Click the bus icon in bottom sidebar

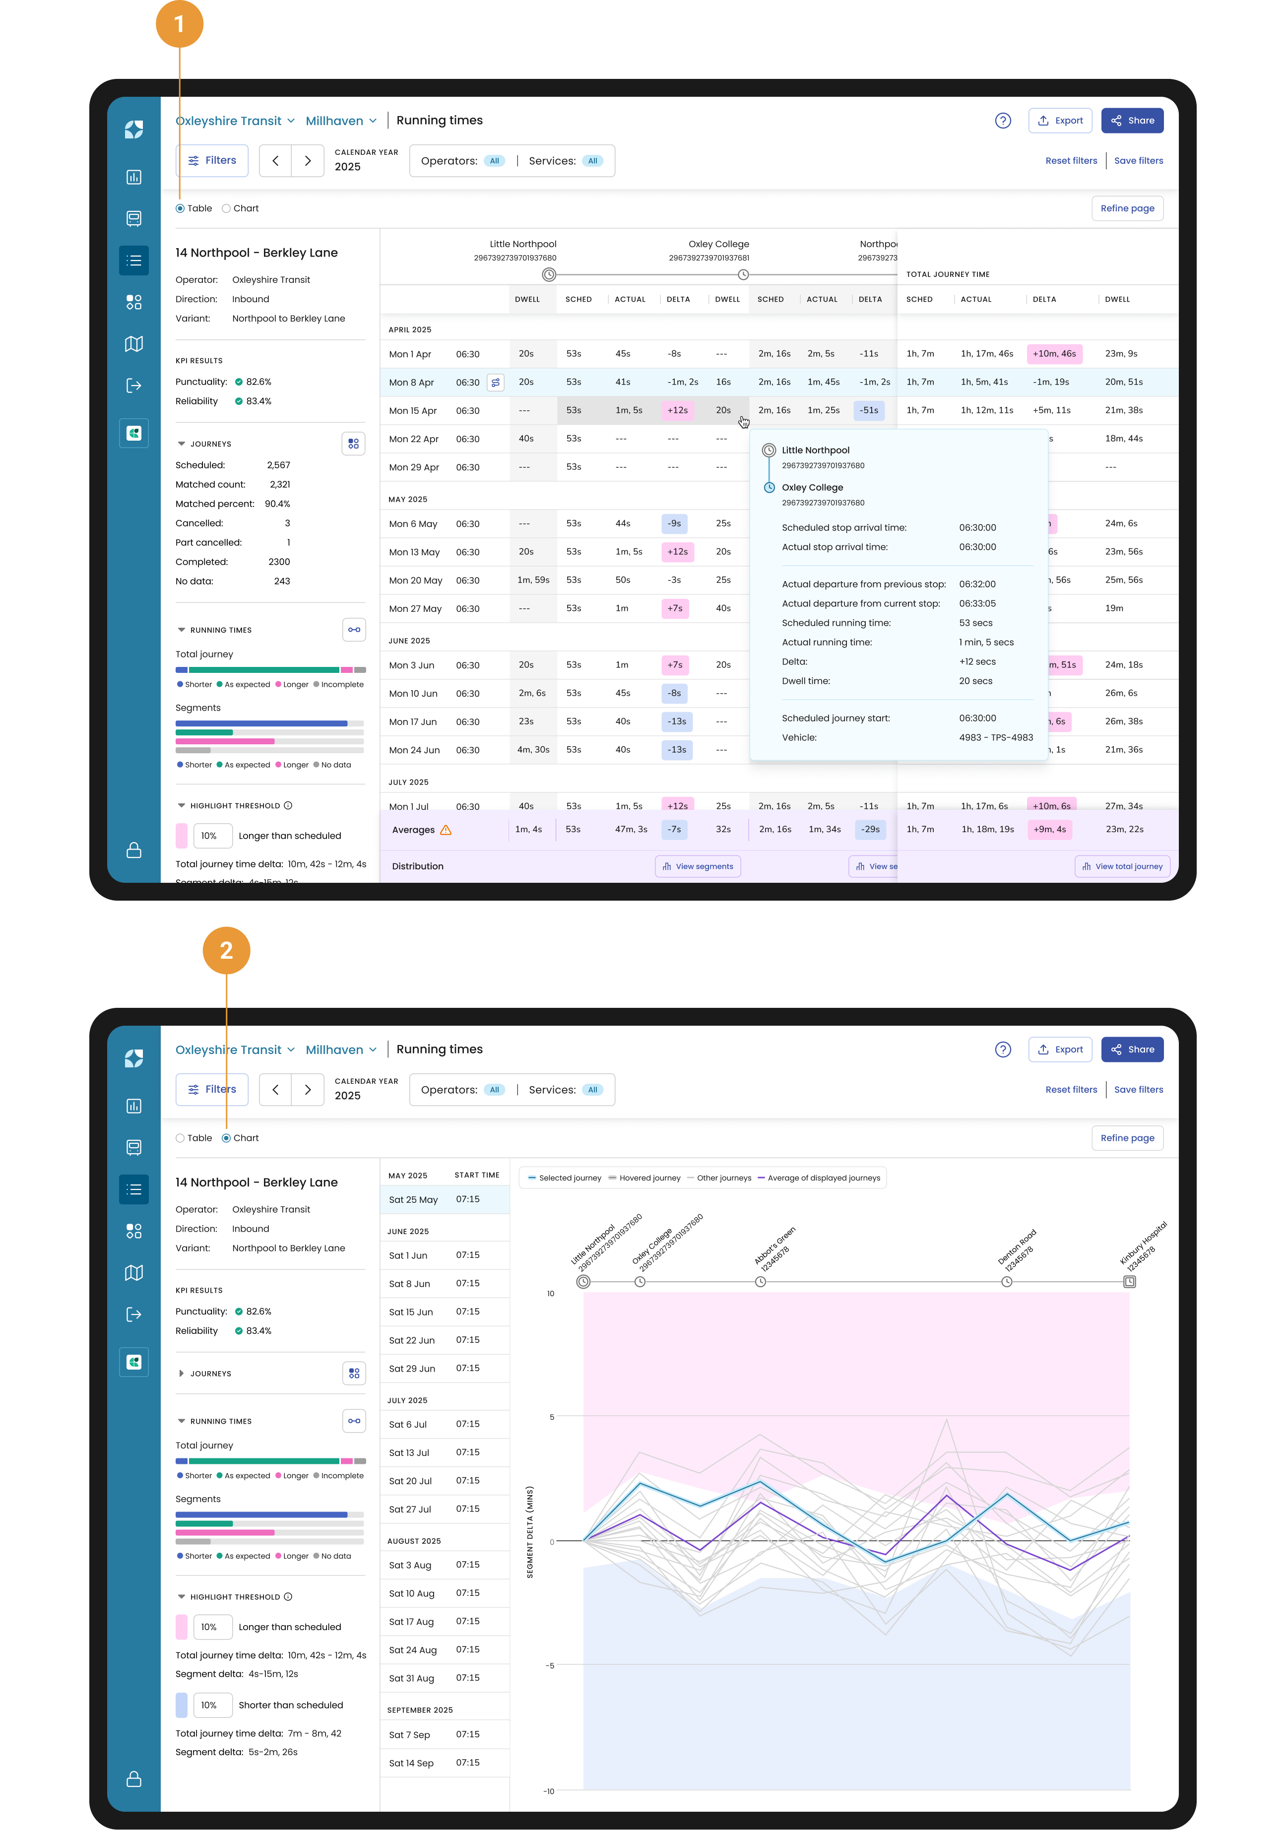click(x=134, y=1147)
